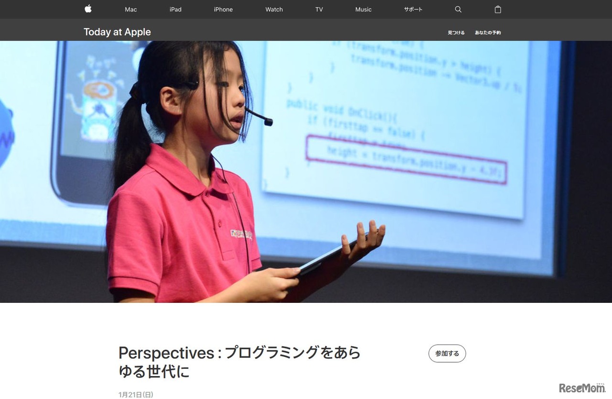Click the Today at Apple header link
This screenshot has width=612, height=399.
[117, 32]
